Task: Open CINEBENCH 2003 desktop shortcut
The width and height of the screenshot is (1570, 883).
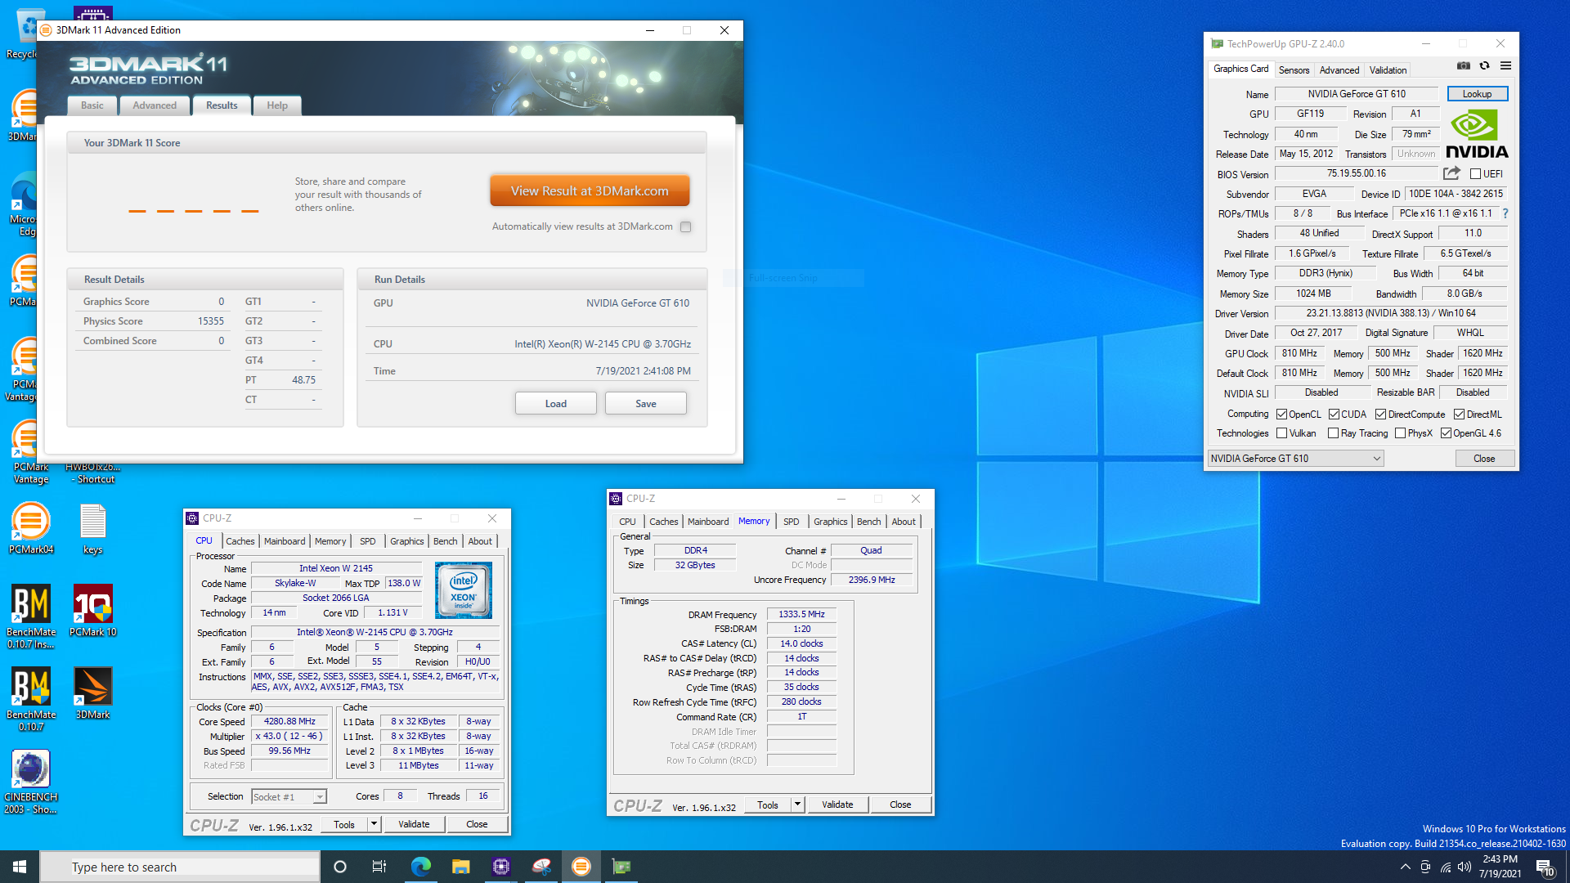Action: pos(31,782)
